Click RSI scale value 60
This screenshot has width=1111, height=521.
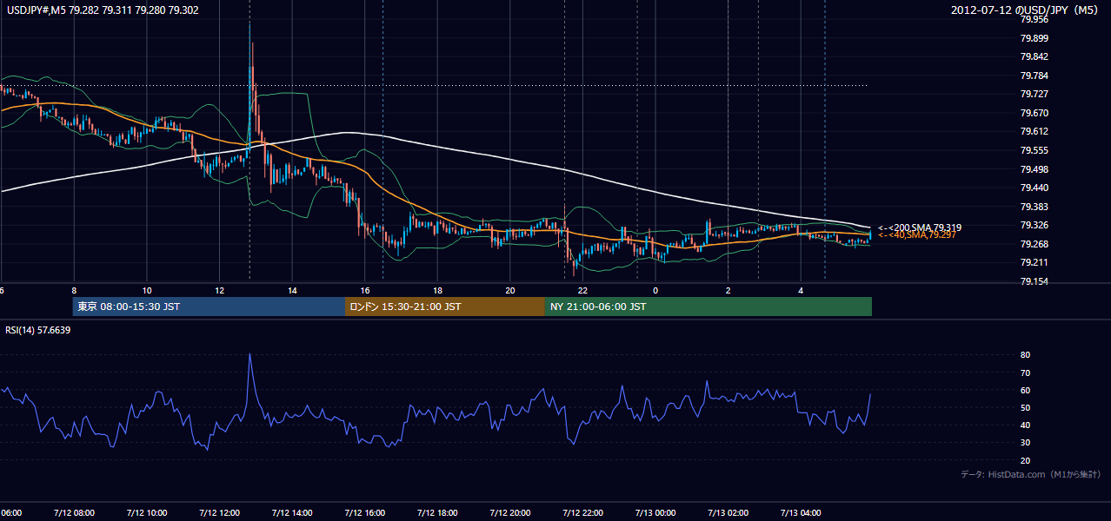pos(1025,390)
